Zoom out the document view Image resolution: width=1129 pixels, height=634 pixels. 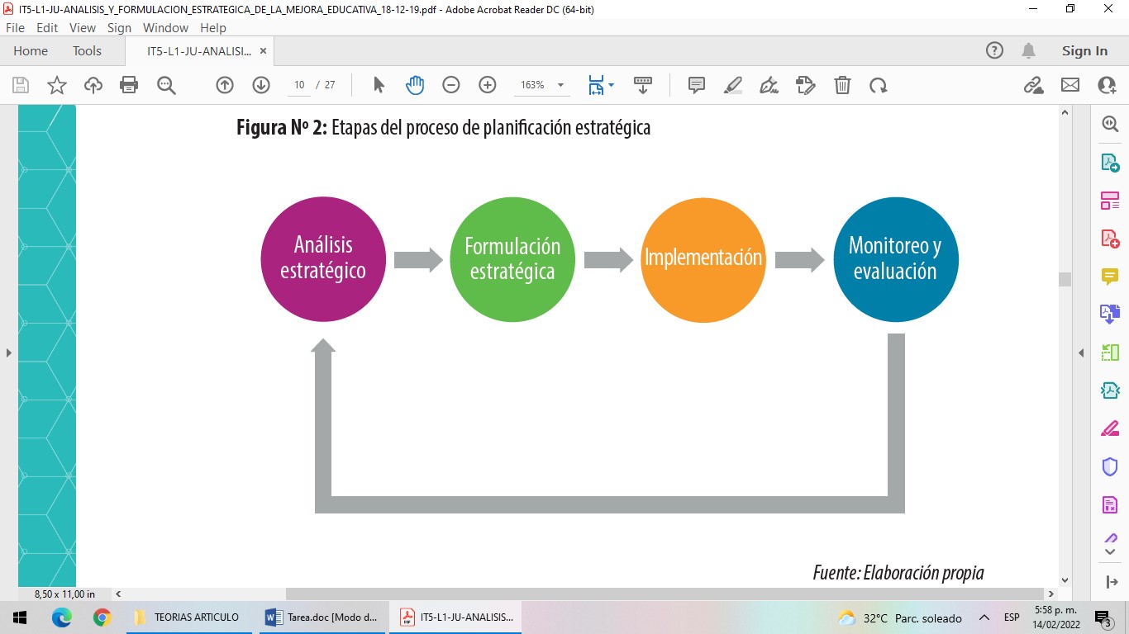coord(450,85)
